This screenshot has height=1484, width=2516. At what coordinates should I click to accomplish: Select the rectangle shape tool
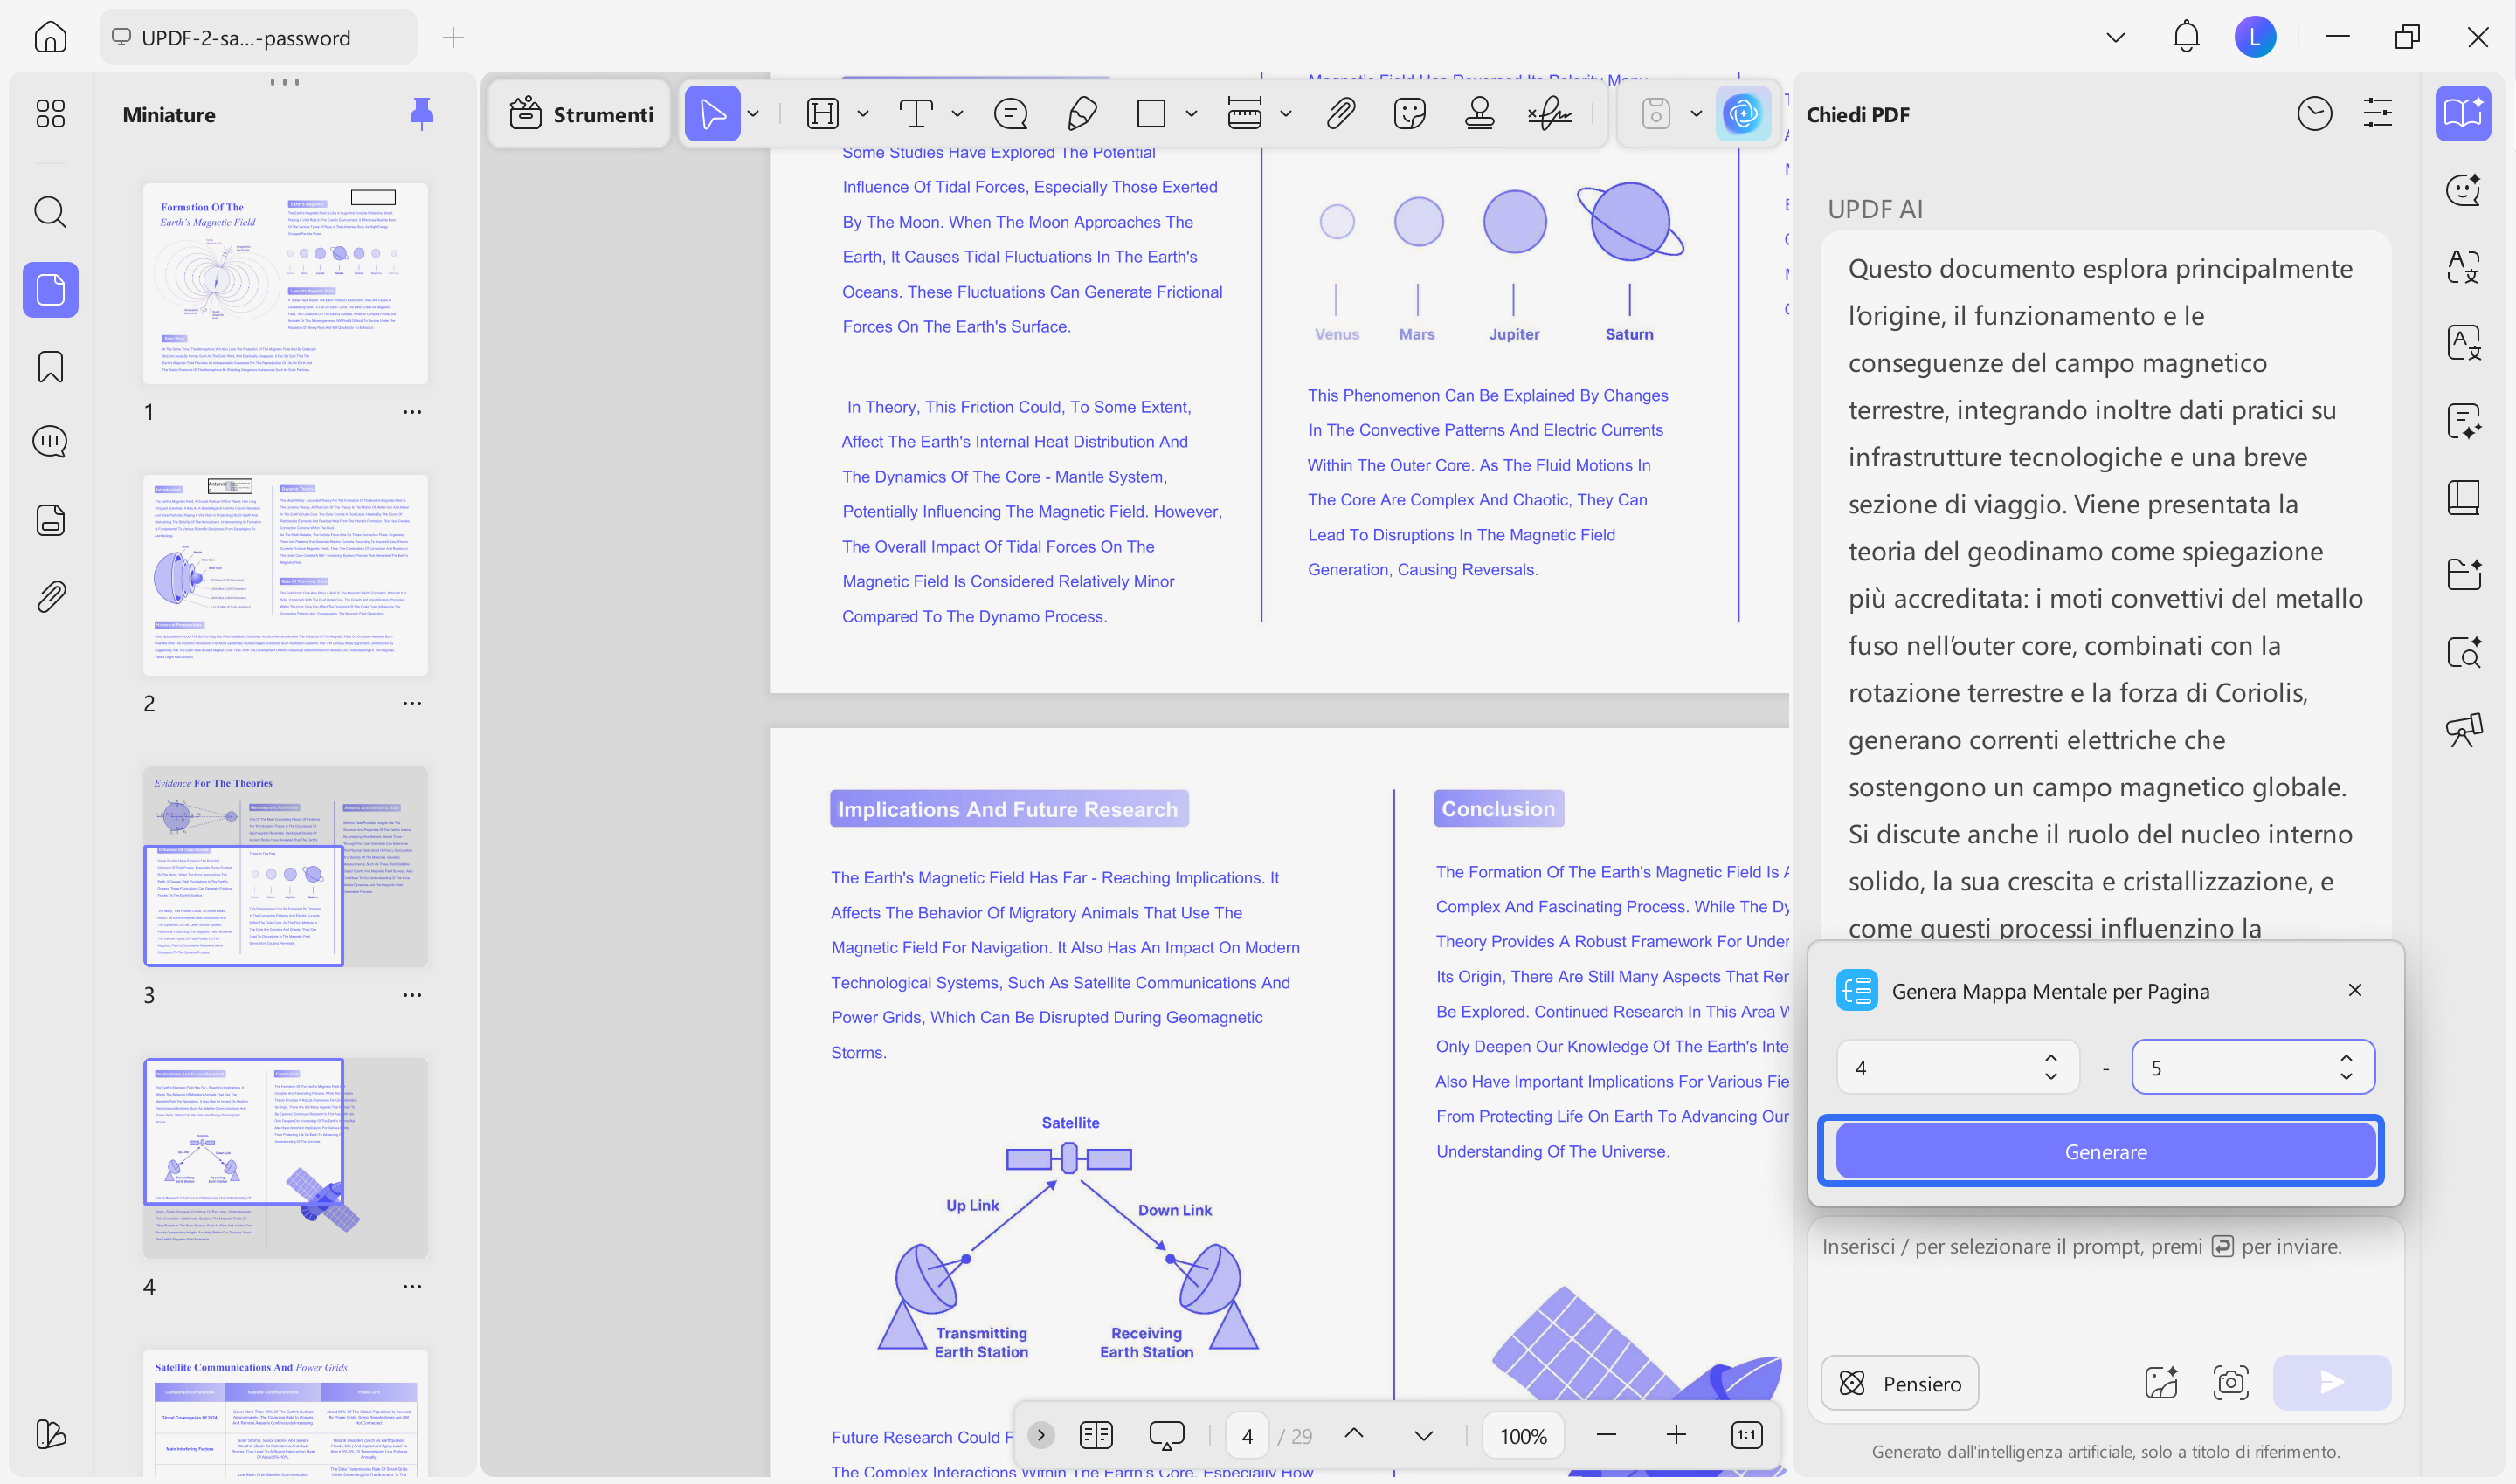coord(1151,114)
